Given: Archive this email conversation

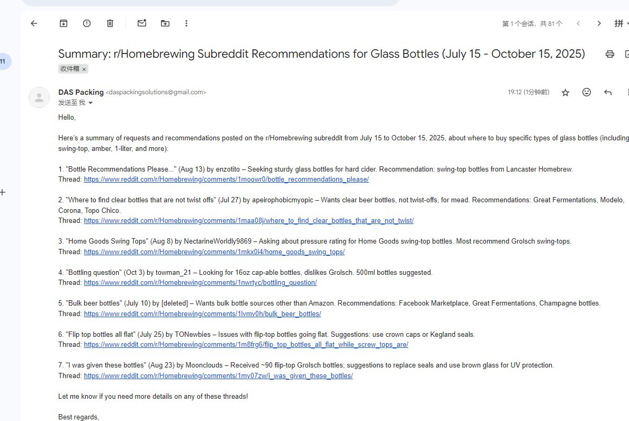Looking at the screenshot, I should click(64, 23).
